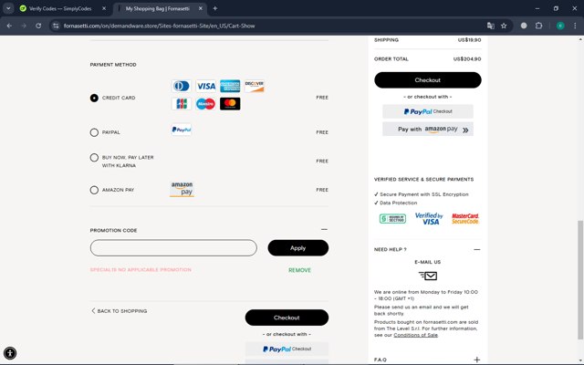
Task: View site information icon in address bar
Action: (x=56, y=26)
